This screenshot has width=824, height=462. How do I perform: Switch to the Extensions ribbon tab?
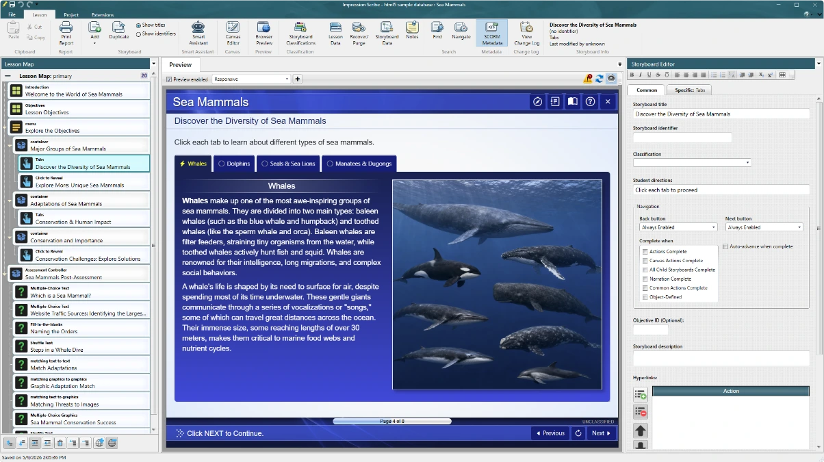tap(103, 14)
